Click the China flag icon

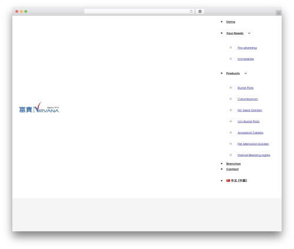228,180
